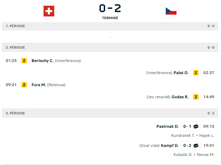Screen dimensions: 221x165
Task: Click the 0-1 puck goal badge
Action: (x=191, y=126)
